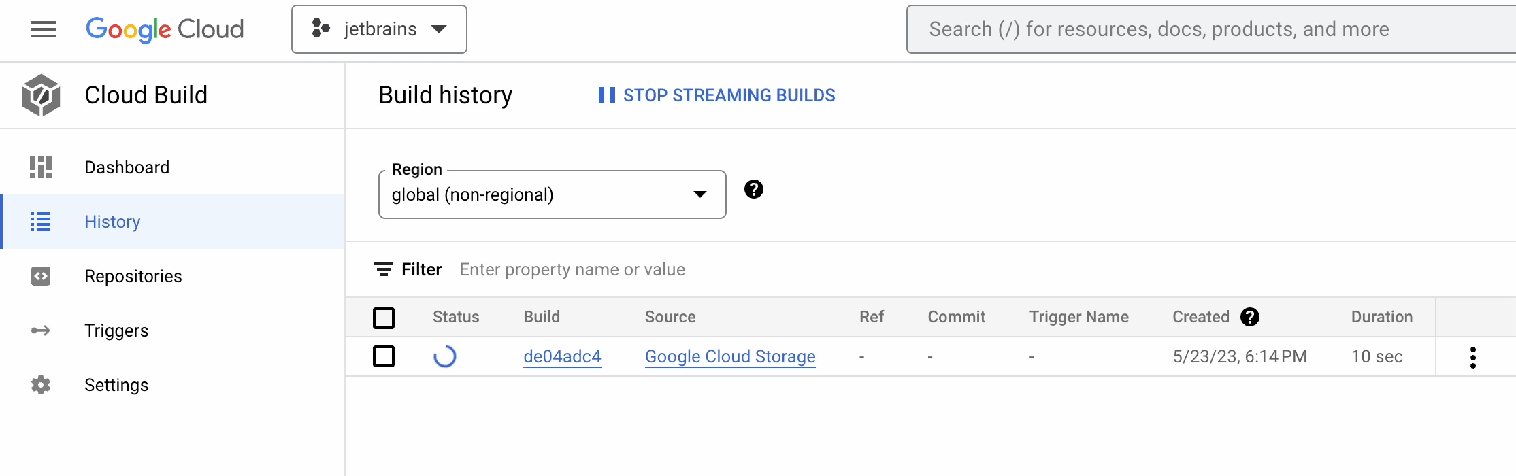Click the Settings gear icon
1516x476 pixels.
tap(41, 385)
